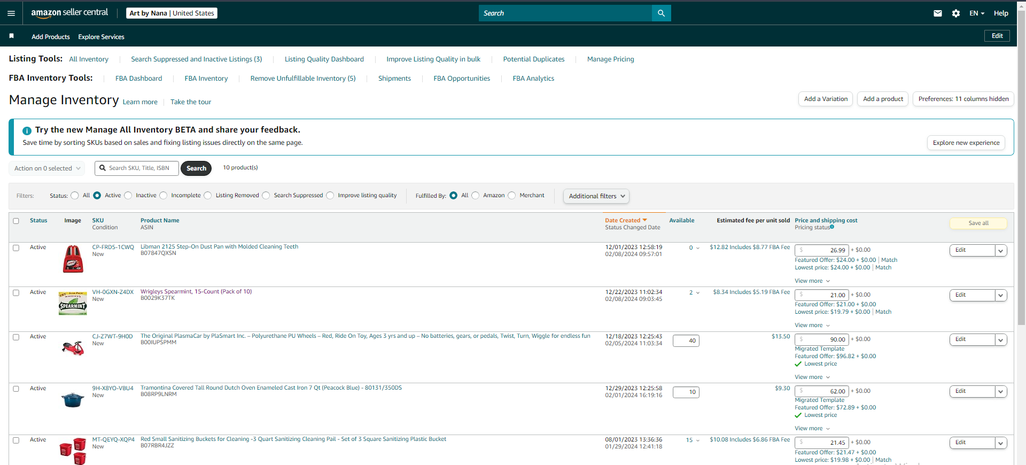Click the price field showing 26.99
Viewport: 1026px width, 465px height.
click(x=822, y=250)
